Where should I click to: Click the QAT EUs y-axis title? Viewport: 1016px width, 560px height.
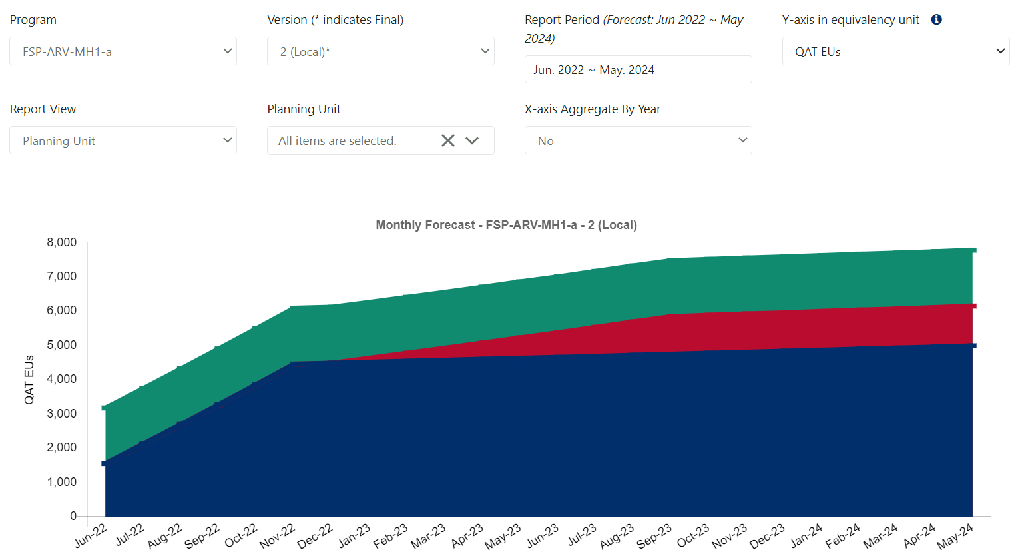29,380
